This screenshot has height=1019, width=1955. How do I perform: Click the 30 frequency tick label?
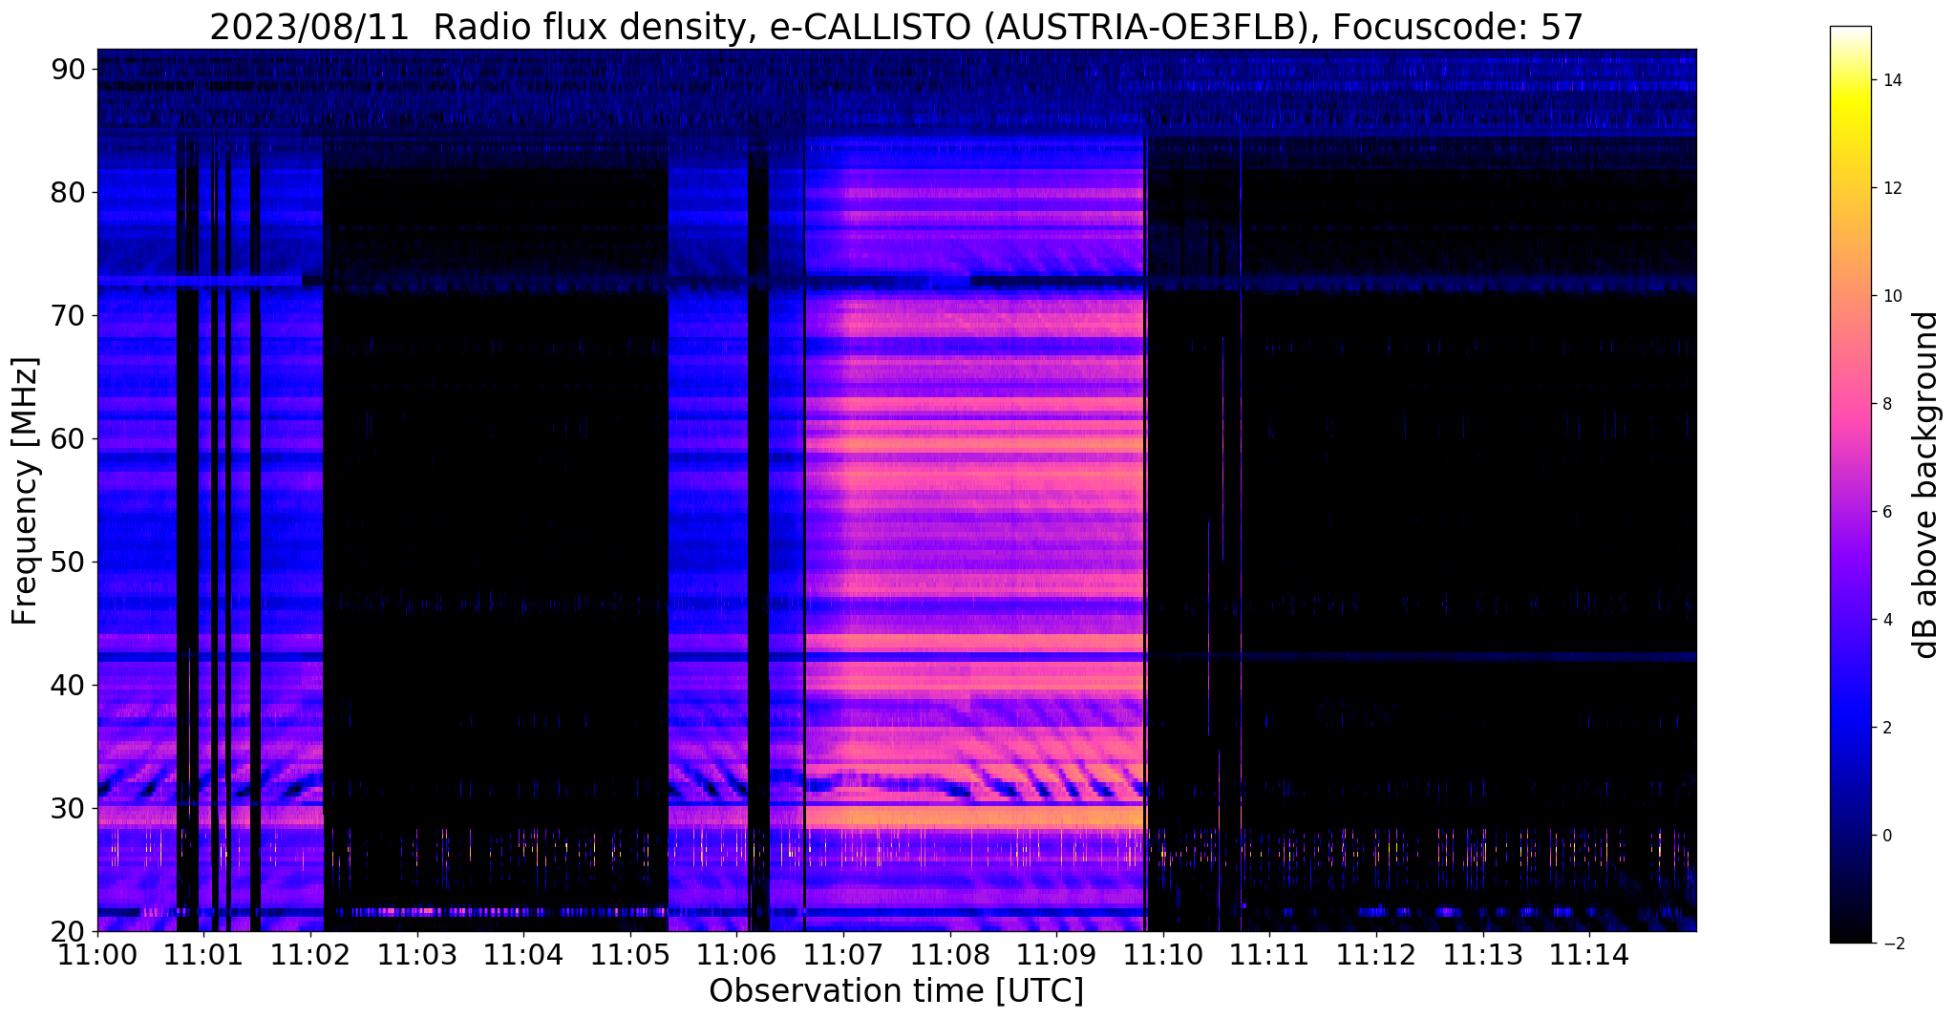68,808
